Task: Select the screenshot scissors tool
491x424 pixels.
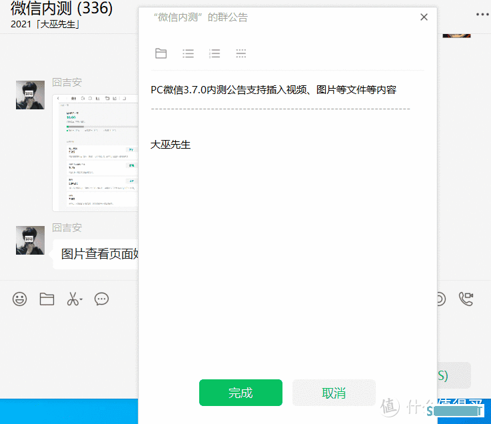Action: click(x=74, y=299)
